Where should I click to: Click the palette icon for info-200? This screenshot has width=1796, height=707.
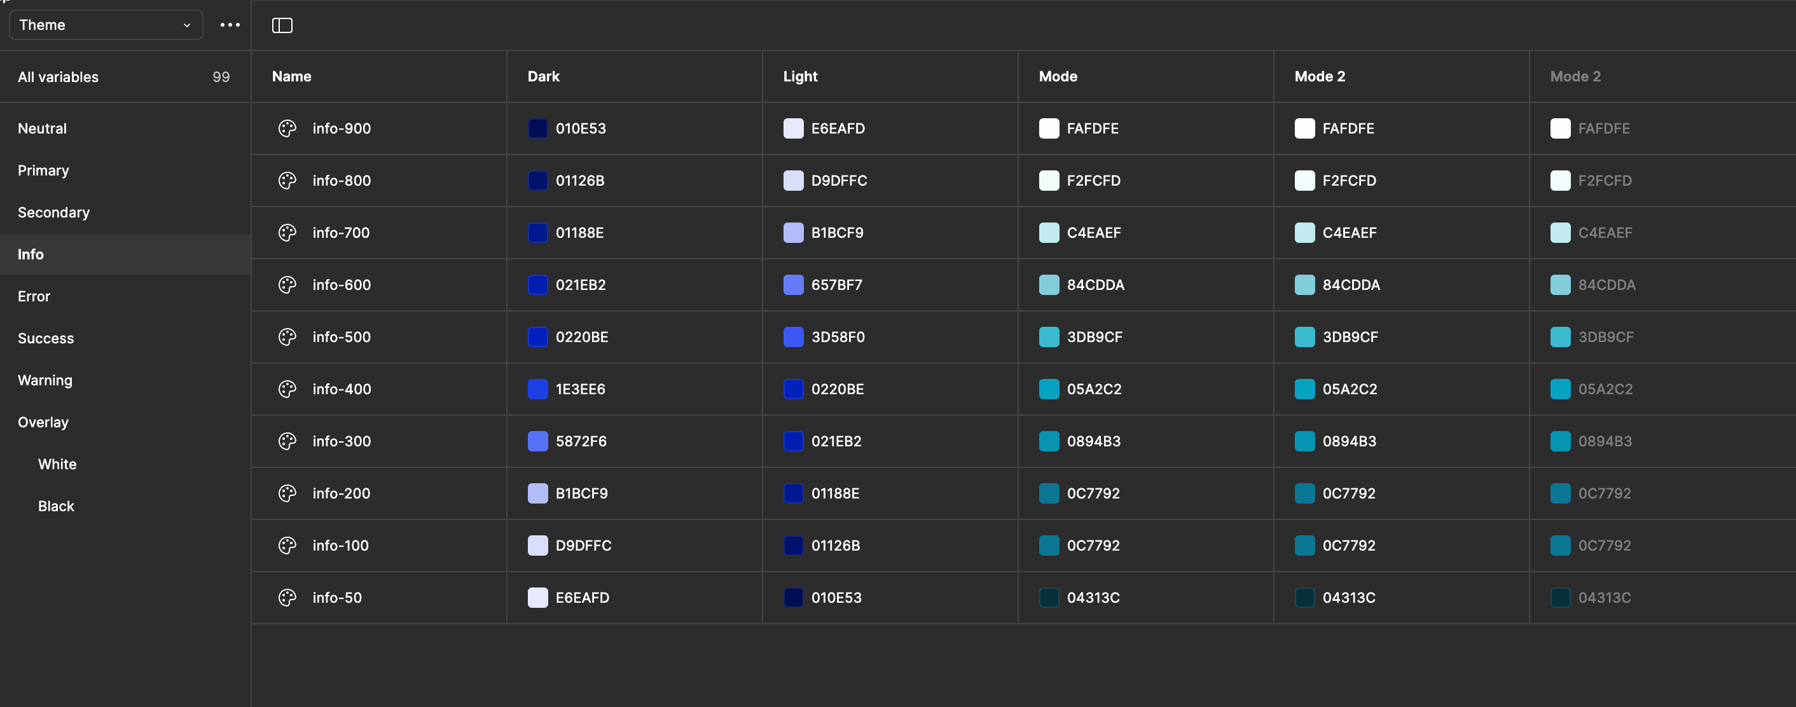click(287, 493)
